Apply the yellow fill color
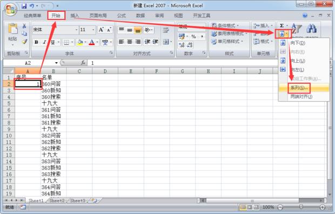This screenshot has width=335, height=214. 80,42
